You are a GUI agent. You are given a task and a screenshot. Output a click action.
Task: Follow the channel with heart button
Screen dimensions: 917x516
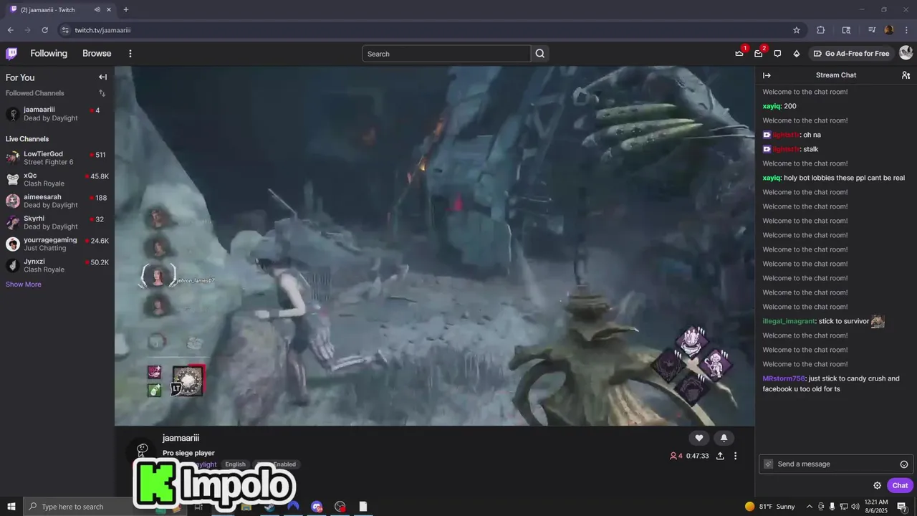[x=699, y=438]
